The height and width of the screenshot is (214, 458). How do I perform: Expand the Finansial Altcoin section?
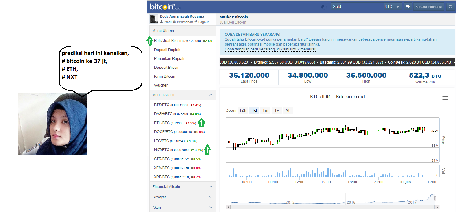(x=183, y=187)
